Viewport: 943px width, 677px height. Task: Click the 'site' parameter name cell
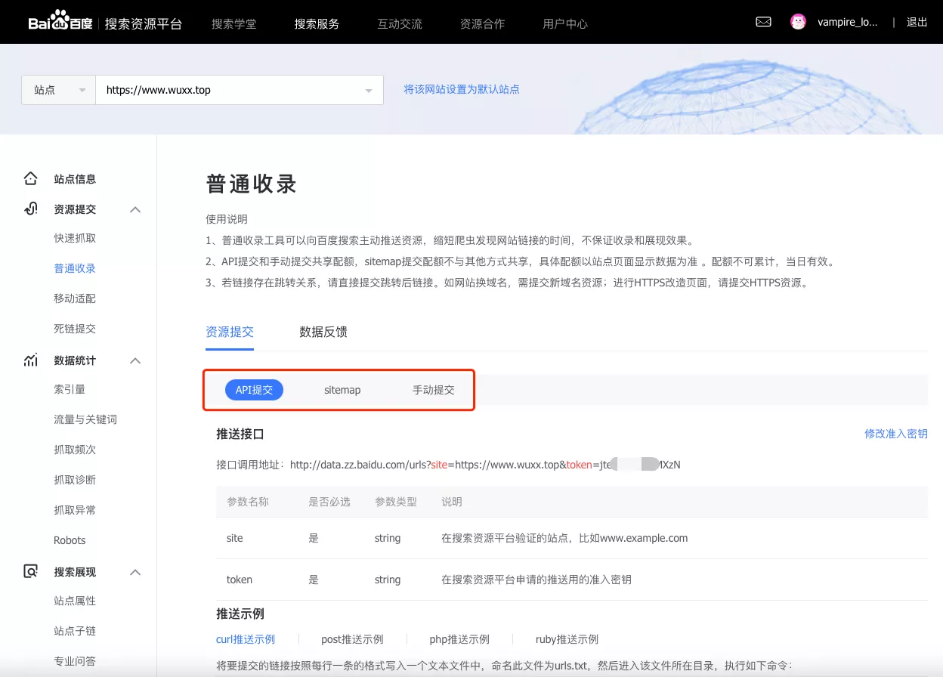pos(235,538)
